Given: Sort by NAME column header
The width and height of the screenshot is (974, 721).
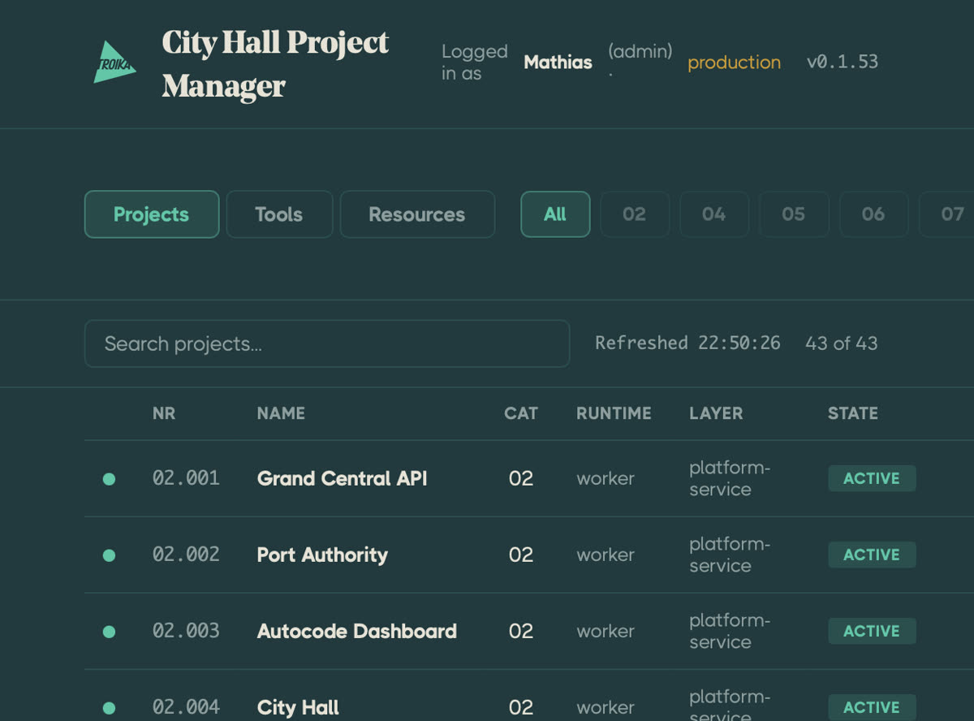Looking at the screenshot, I should click(281, 413).
